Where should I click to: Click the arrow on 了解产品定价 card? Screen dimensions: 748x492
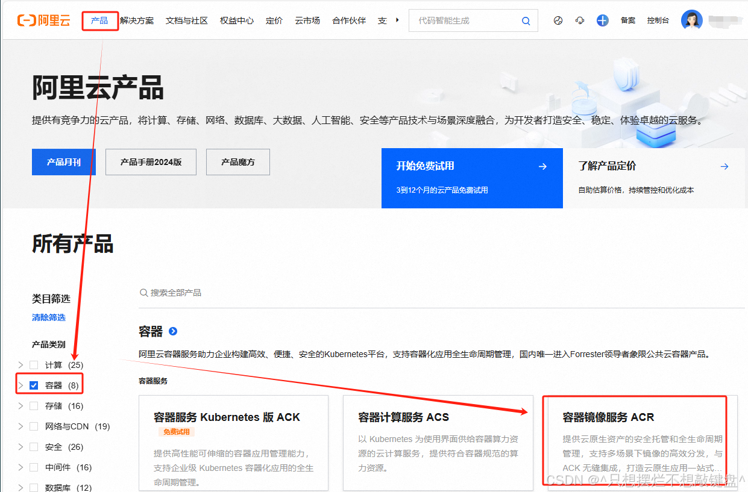coord(724,166)
